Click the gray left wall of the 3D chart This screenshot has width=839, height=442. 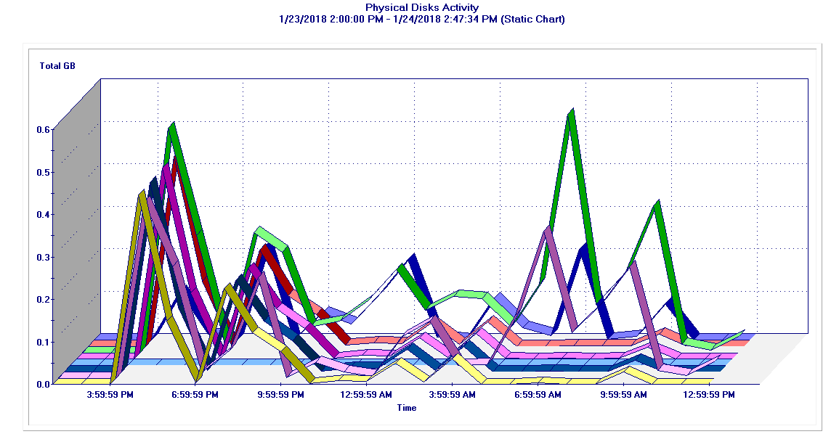pos(76,218)
